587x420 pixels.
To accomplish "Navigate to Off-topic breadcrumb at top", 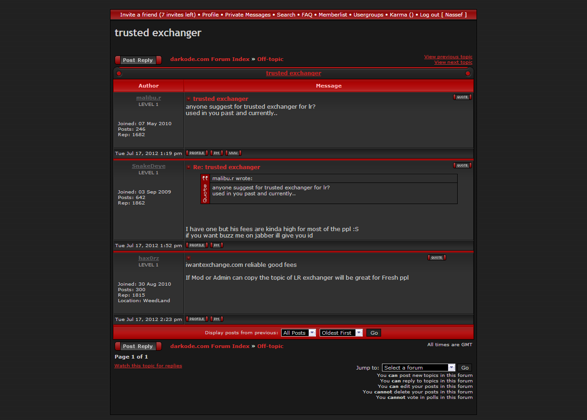I will [x=270, y=59].
